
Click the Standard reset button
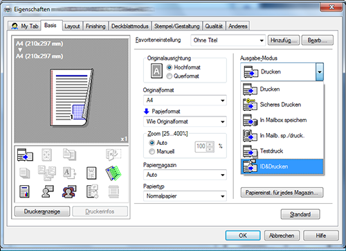(300, 214)
